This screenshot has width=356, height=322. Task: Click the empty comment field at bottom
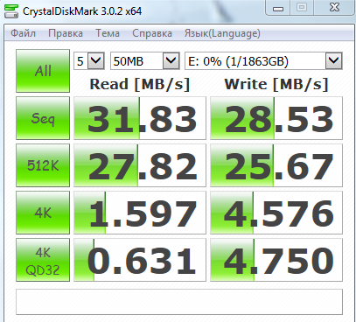tap(179, 302)
